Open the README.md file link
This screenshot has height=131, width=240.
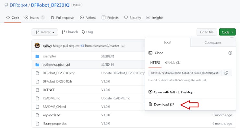[52, 98]
